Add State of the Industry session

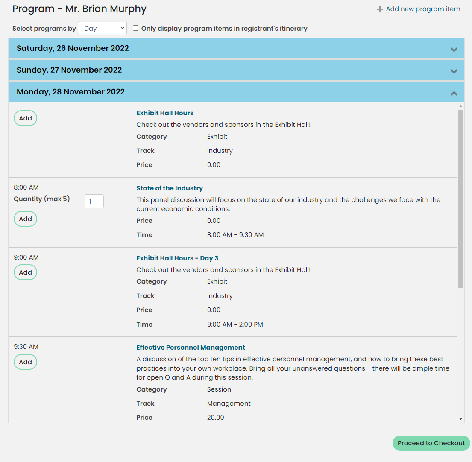coord(25,219)
